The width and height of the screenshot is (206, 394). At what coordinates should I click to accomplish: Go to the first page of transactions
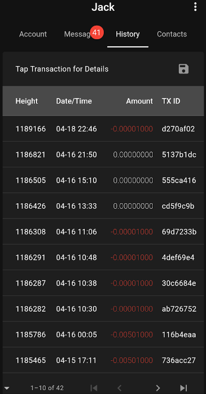coord(93,387)
